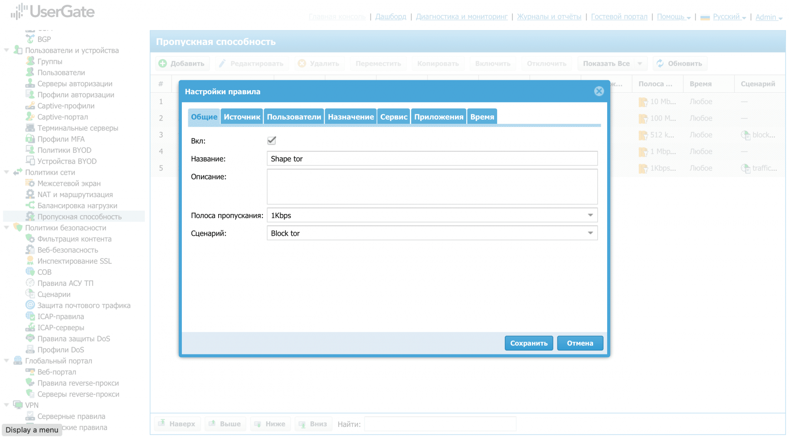Screen dimensions: 789x438
Task: Uncheck the Вкл enabled checkbox
Action: [x=271, y=141]
